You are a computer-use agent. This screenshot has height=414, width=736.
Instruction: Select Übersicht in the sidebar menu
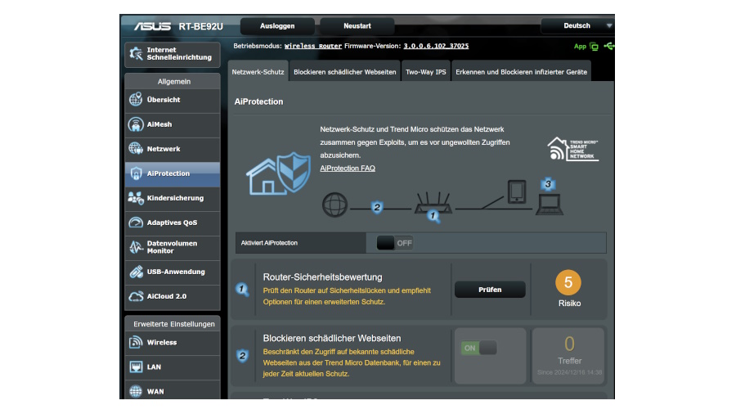[173, 100]
